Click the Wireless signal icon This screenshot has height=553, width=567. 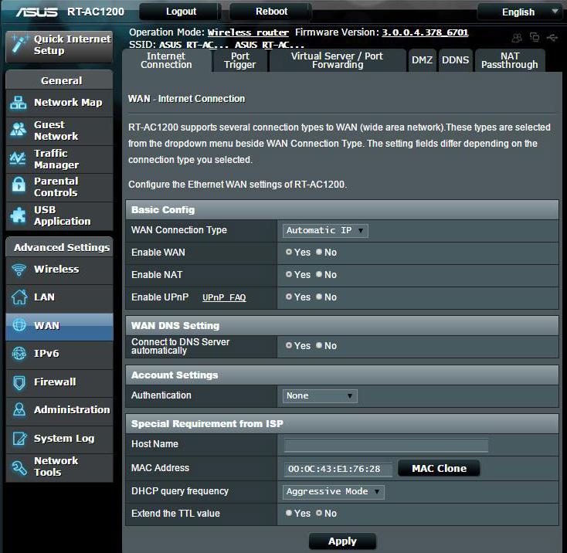click(x=19, y=270)
